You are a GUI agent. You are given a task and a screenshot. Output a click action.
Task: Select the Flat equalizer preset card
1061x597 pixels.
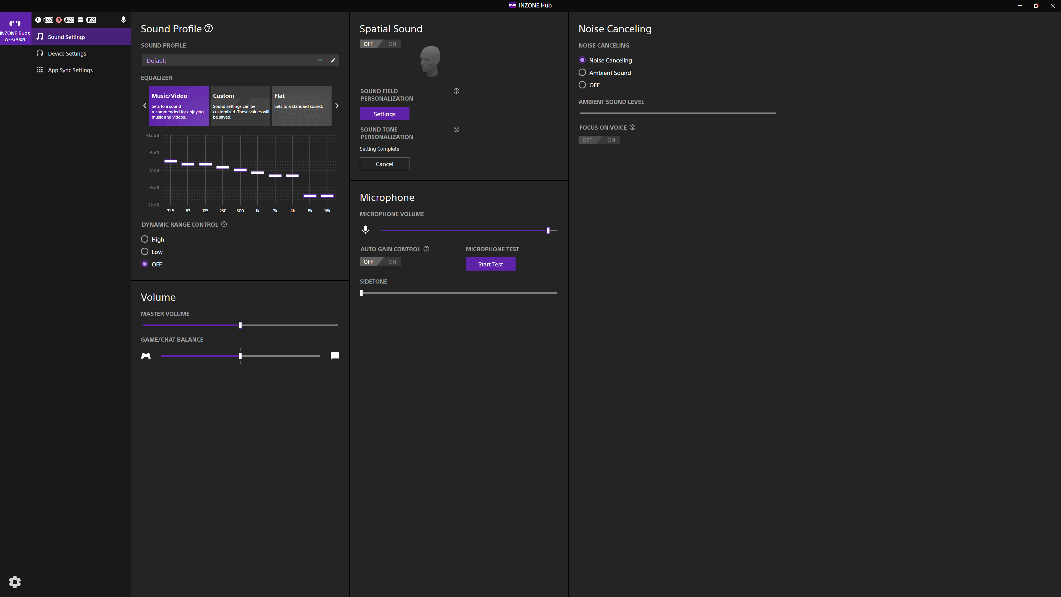tap(301, 106)
